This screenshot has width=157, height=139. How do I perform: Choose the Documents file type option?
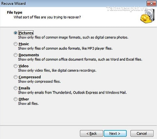[x=15, y=55]
